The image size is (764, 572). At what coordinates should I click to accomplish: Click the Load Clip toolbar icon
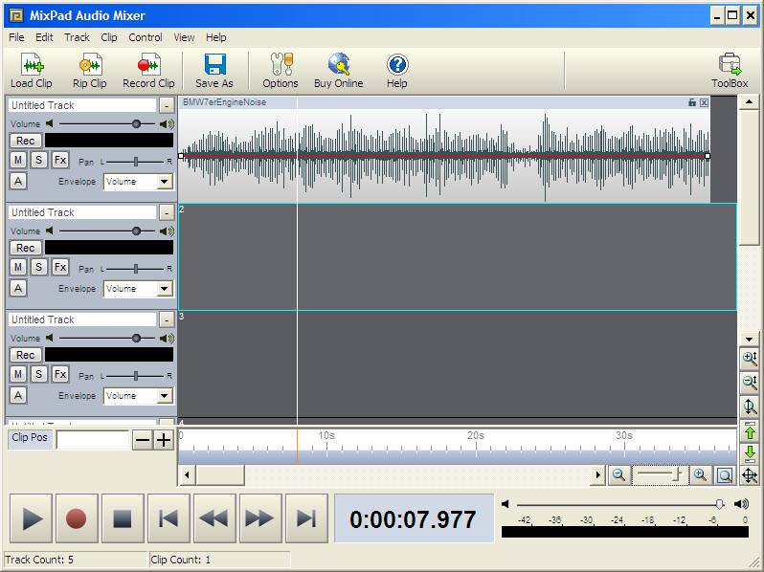32,65
